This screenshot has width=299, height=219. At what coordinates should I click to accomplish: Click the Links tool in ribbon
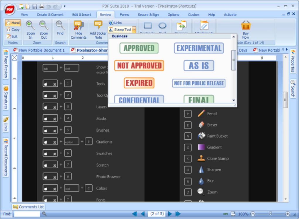click(115, 23)
